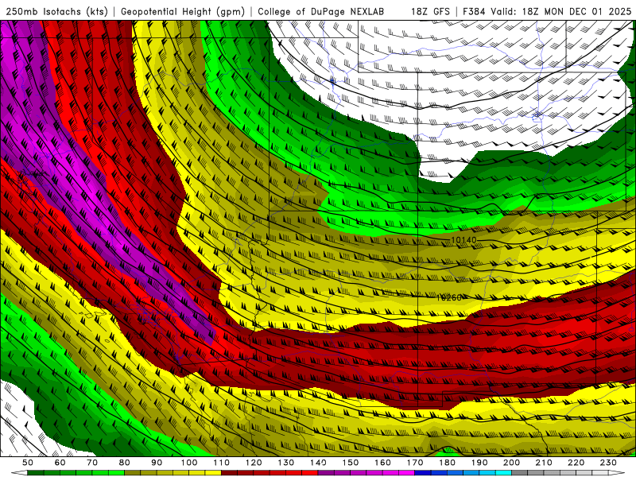Click the '190' label on the color scale
This screenshot has height=477, width=636.
pyautogui.click(x=479, y=463)
